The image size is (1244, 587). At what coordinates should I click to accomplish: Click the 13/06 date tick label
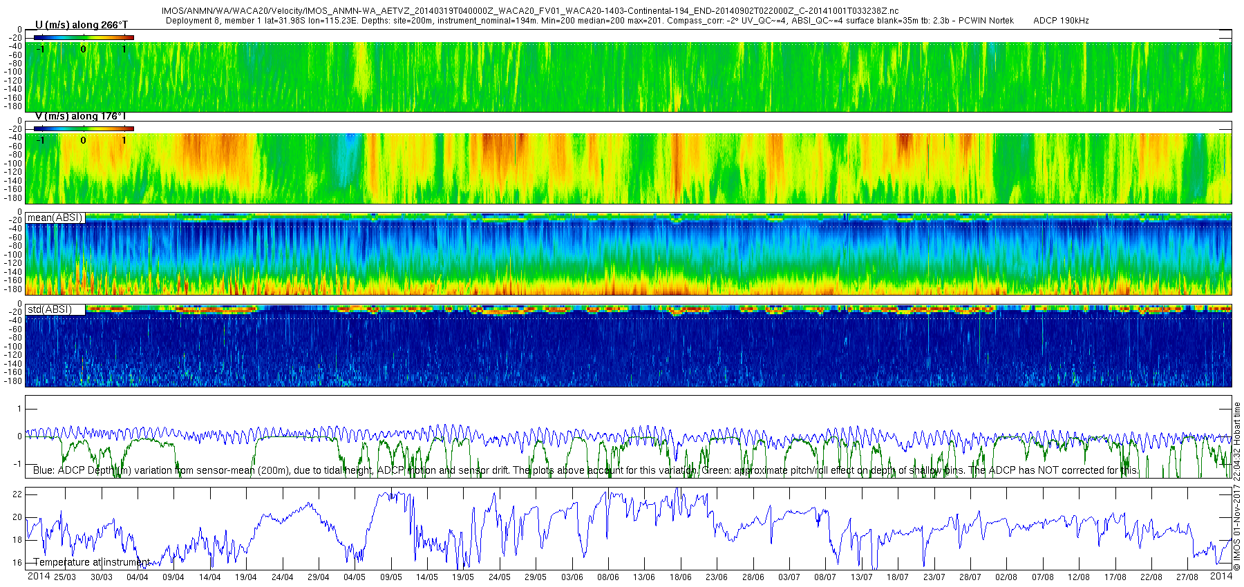click(x=644, y=577)
